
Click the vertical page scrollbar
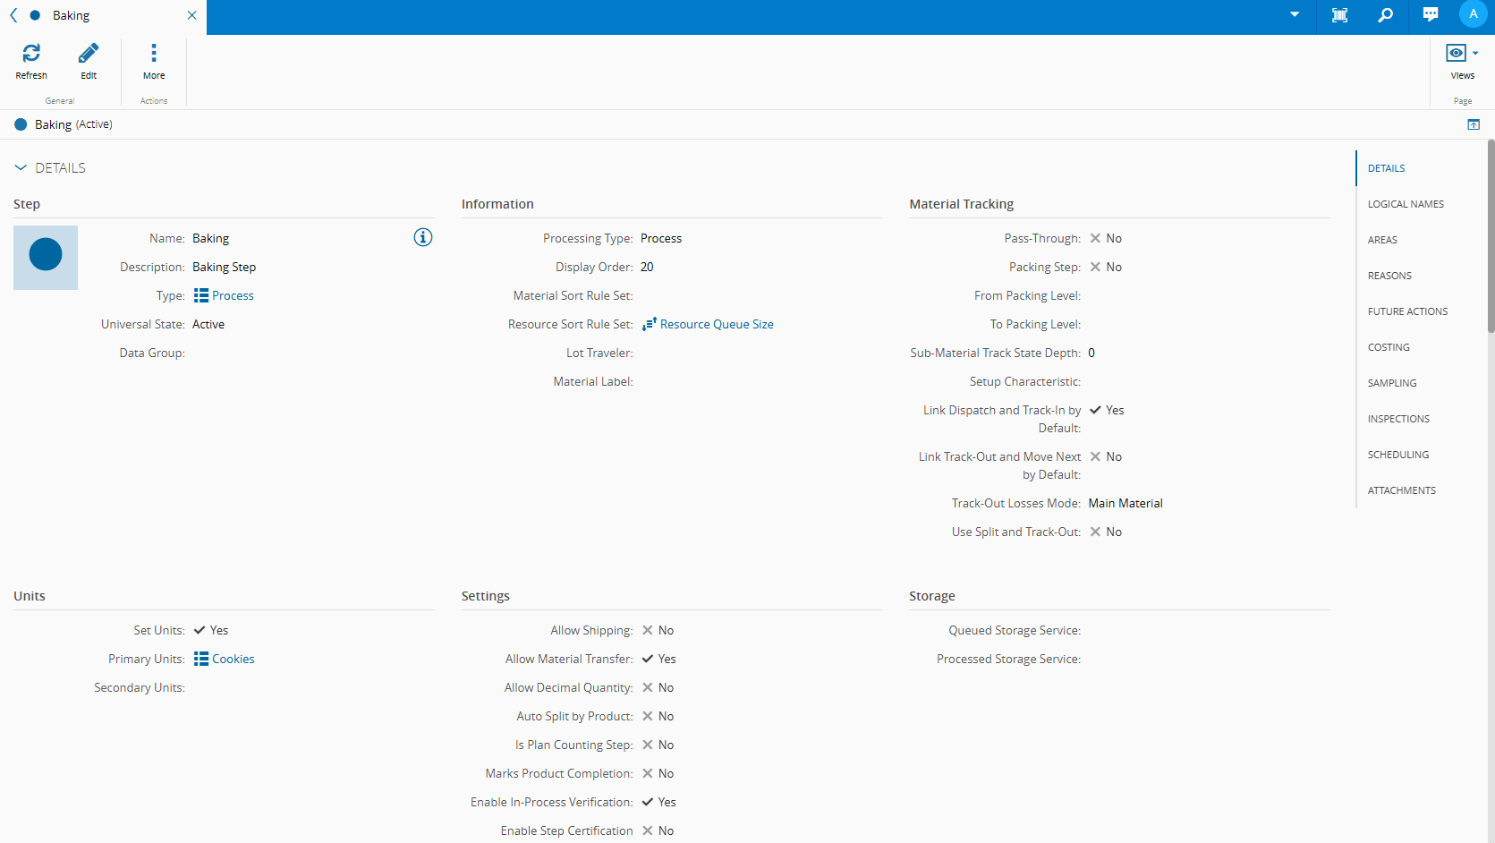1491,236
